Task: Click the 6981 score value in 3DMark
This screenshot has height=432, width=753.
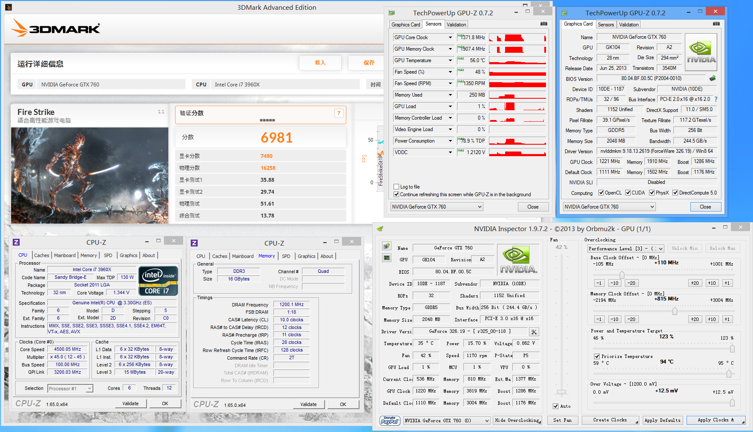Action: [x=277, y=137]
